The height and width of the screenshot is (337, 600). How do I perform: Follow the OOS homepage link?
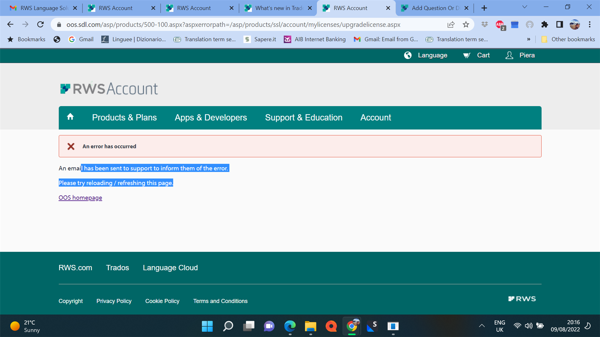pyautogui.click(x=80, y=197)
